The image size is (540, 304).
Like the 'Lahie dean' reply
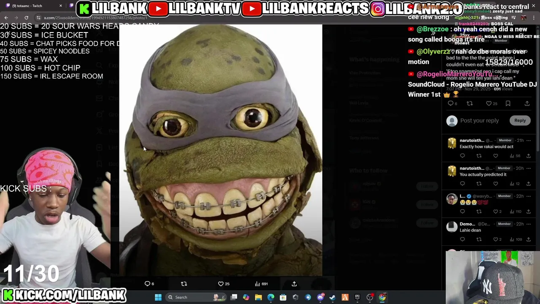pos(495,239)
